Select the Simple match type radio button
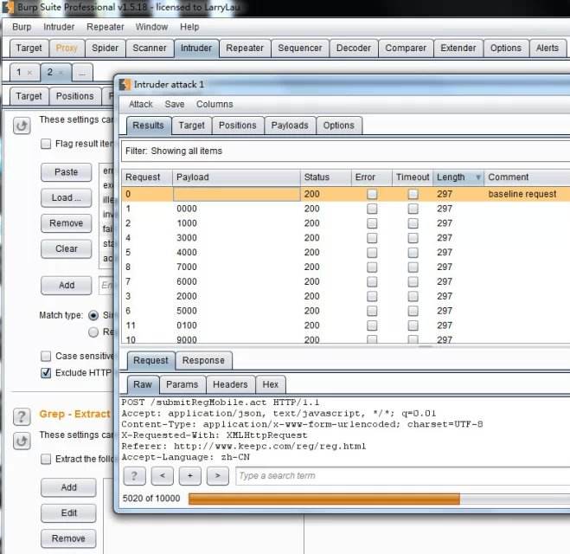The height and width of the screenshot is (554, 570). click(x=93, y=315)
